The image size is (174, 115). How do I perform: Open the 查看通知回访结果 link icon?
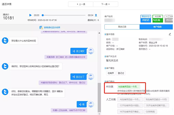pyautogui.click(x=41, y=27)
